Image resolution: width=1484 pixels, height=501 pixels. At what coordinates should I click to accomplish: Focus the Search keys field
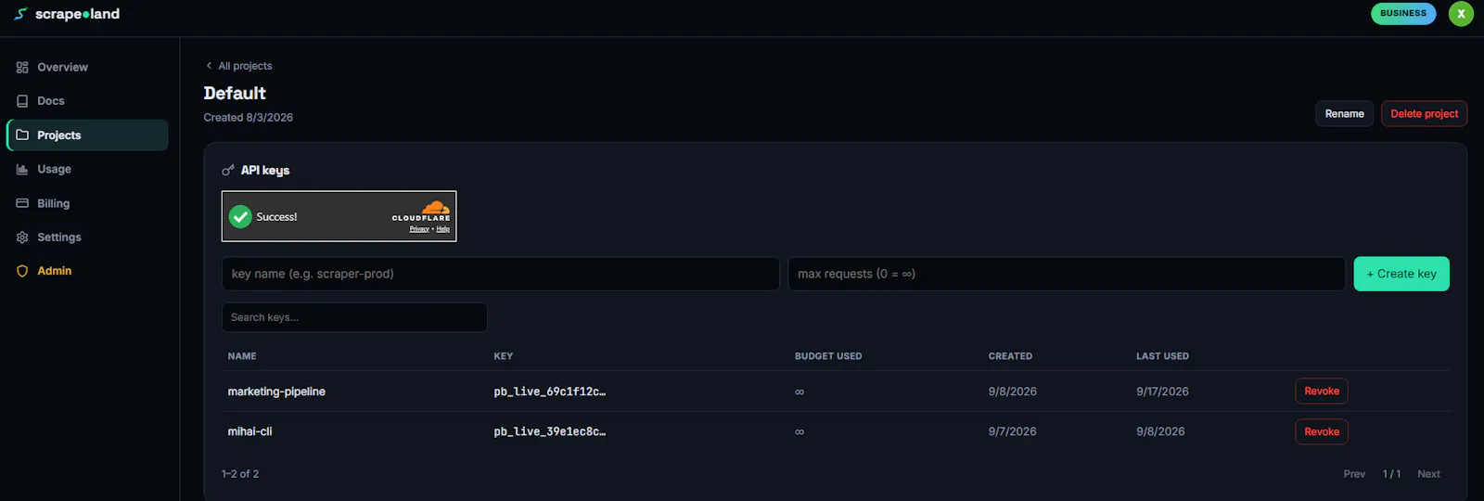pyautogui.click(x=354, y=317)
